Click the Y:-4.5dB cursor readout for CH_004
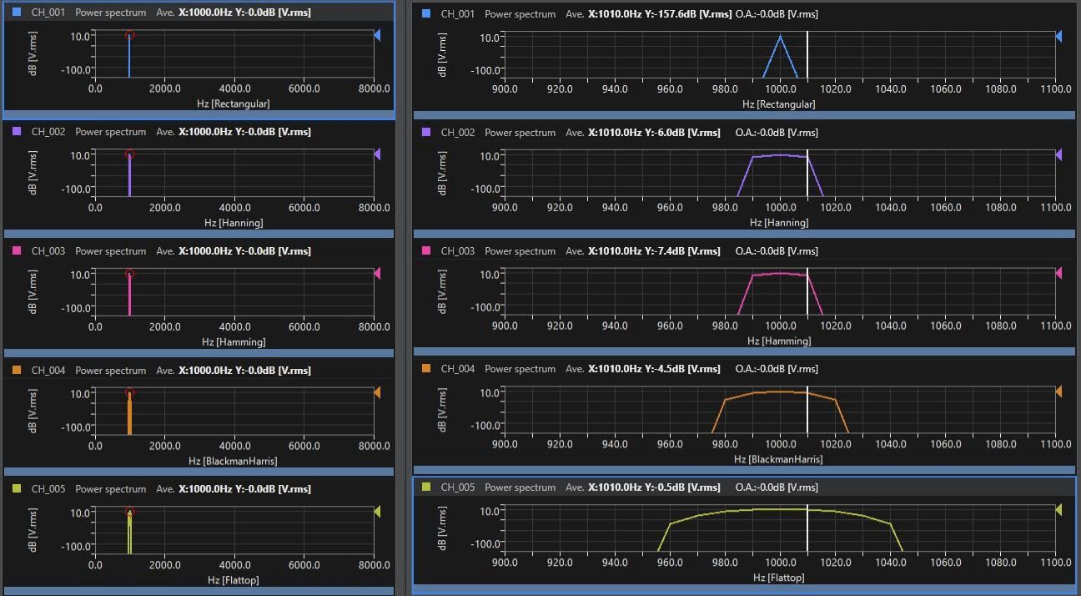This screenshot has height=596, width=1081. 682,368
